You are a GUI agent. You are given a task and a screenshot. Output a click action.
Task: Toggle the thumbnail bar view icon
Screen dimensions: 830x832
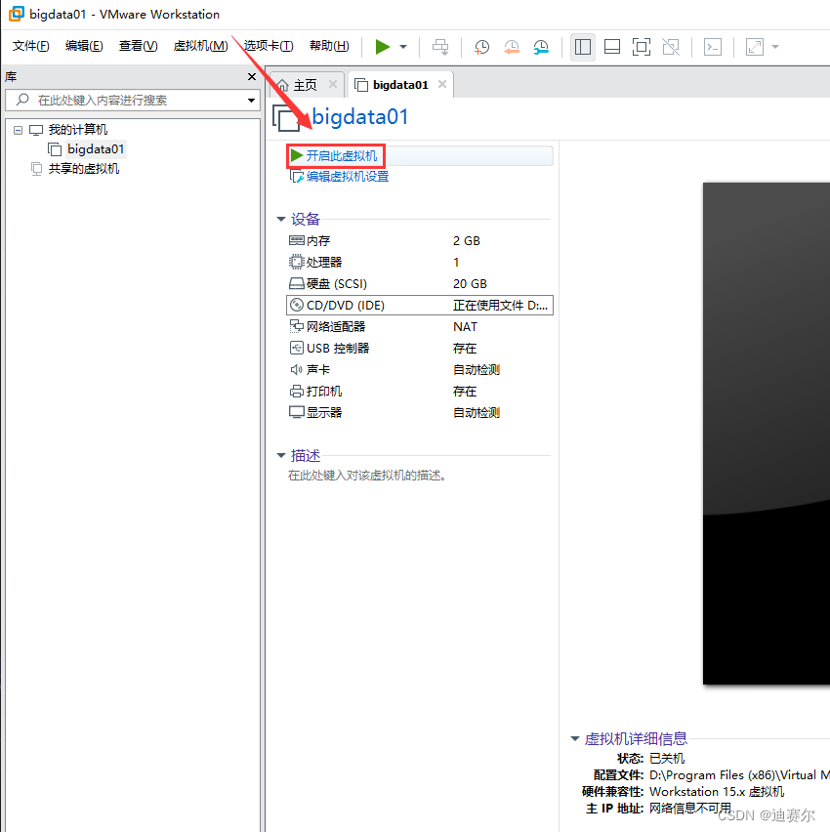click(612, 47)
